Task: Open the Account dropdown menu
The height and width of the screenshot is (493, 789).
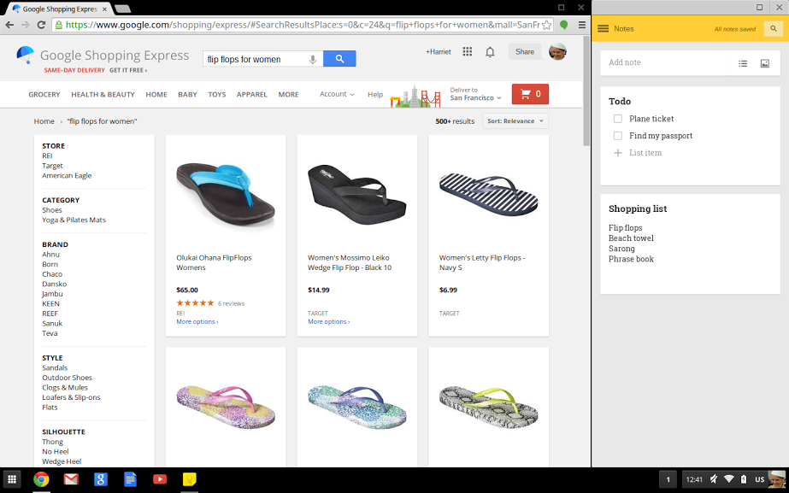Action: click(336, 94)
